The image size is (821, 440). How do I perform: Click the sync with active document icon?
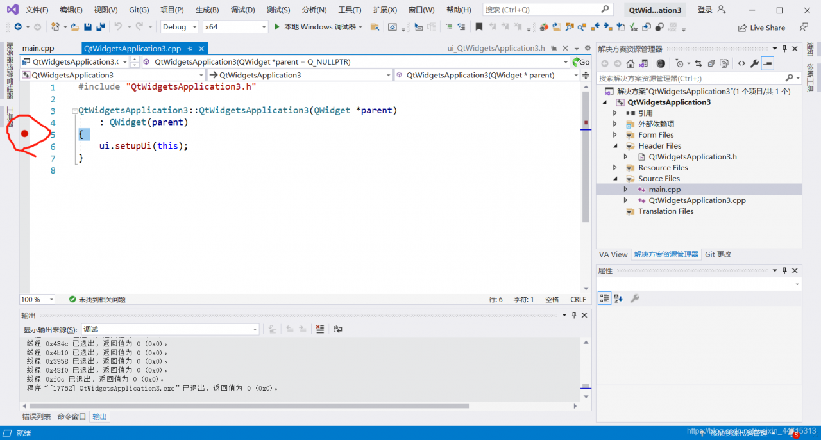[698, 63]
